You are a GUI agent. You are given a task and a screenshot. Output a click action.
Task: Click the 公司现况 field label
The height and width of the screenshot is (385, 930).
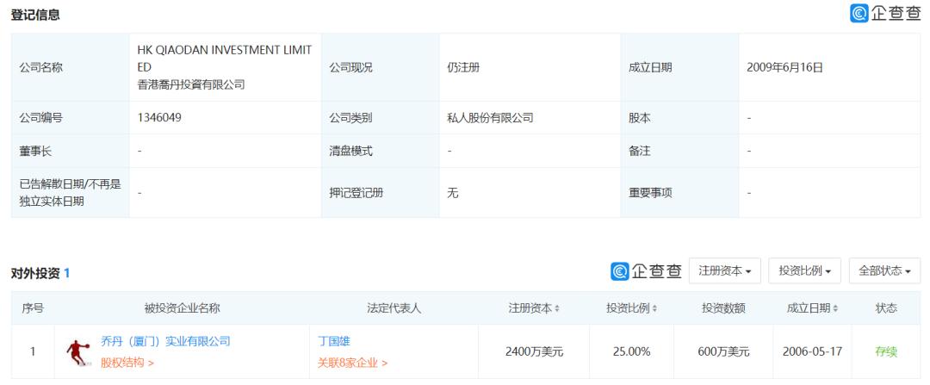(351, 68)
